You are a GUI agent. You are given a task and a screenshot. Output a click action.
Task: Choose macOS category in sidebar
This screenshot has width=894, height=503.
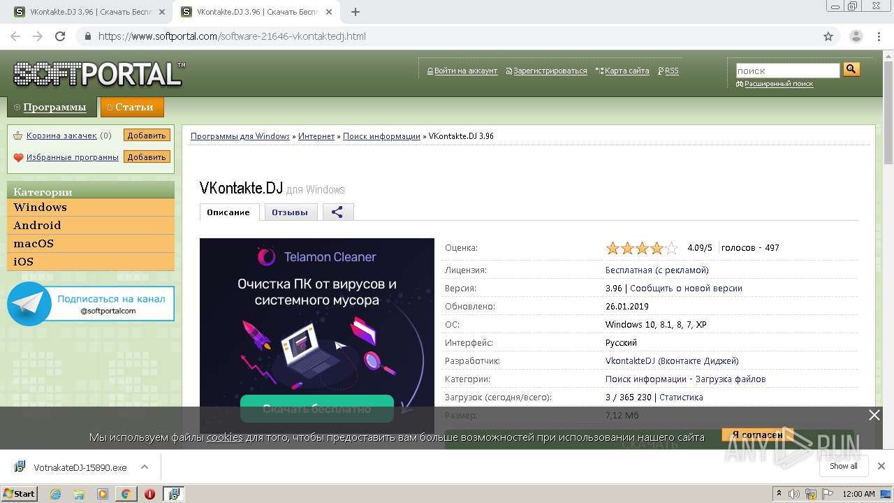tap(91, 244)
